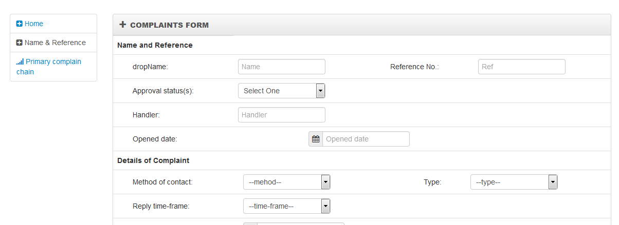Select Name & Reference in sidebar
The width and height of the screenshot is (619, 225).
(x=55, y=43)
